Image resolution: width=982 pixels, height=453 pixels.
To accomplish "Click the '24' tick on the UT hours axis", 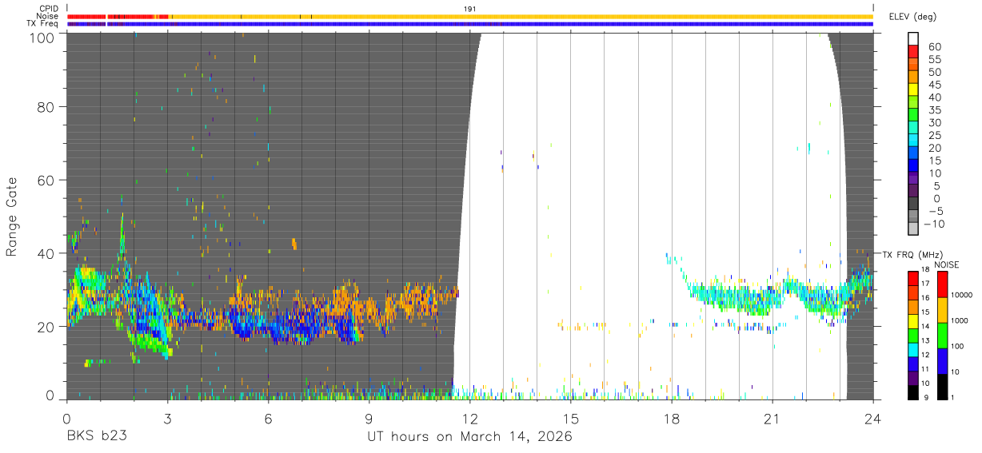I will 872,418.
